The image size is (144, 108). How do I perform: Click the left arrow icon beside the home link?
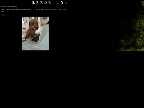coord(1,6)
